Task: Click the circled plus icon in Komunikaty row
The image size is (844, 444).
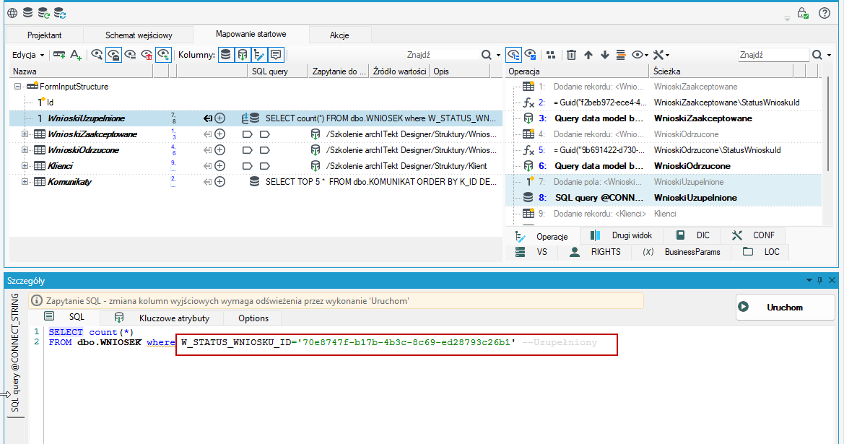Action: pos(219,182)
